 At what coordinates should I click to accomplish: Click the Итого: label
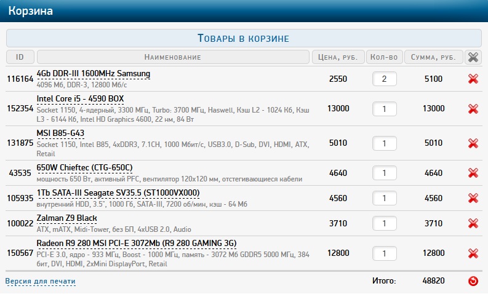click(x=384, y=281)
